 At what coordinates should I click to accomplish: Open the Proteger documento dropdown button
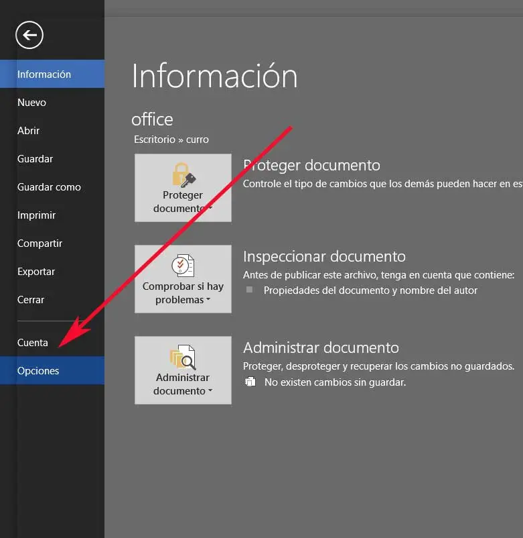[x=183, y=188]
